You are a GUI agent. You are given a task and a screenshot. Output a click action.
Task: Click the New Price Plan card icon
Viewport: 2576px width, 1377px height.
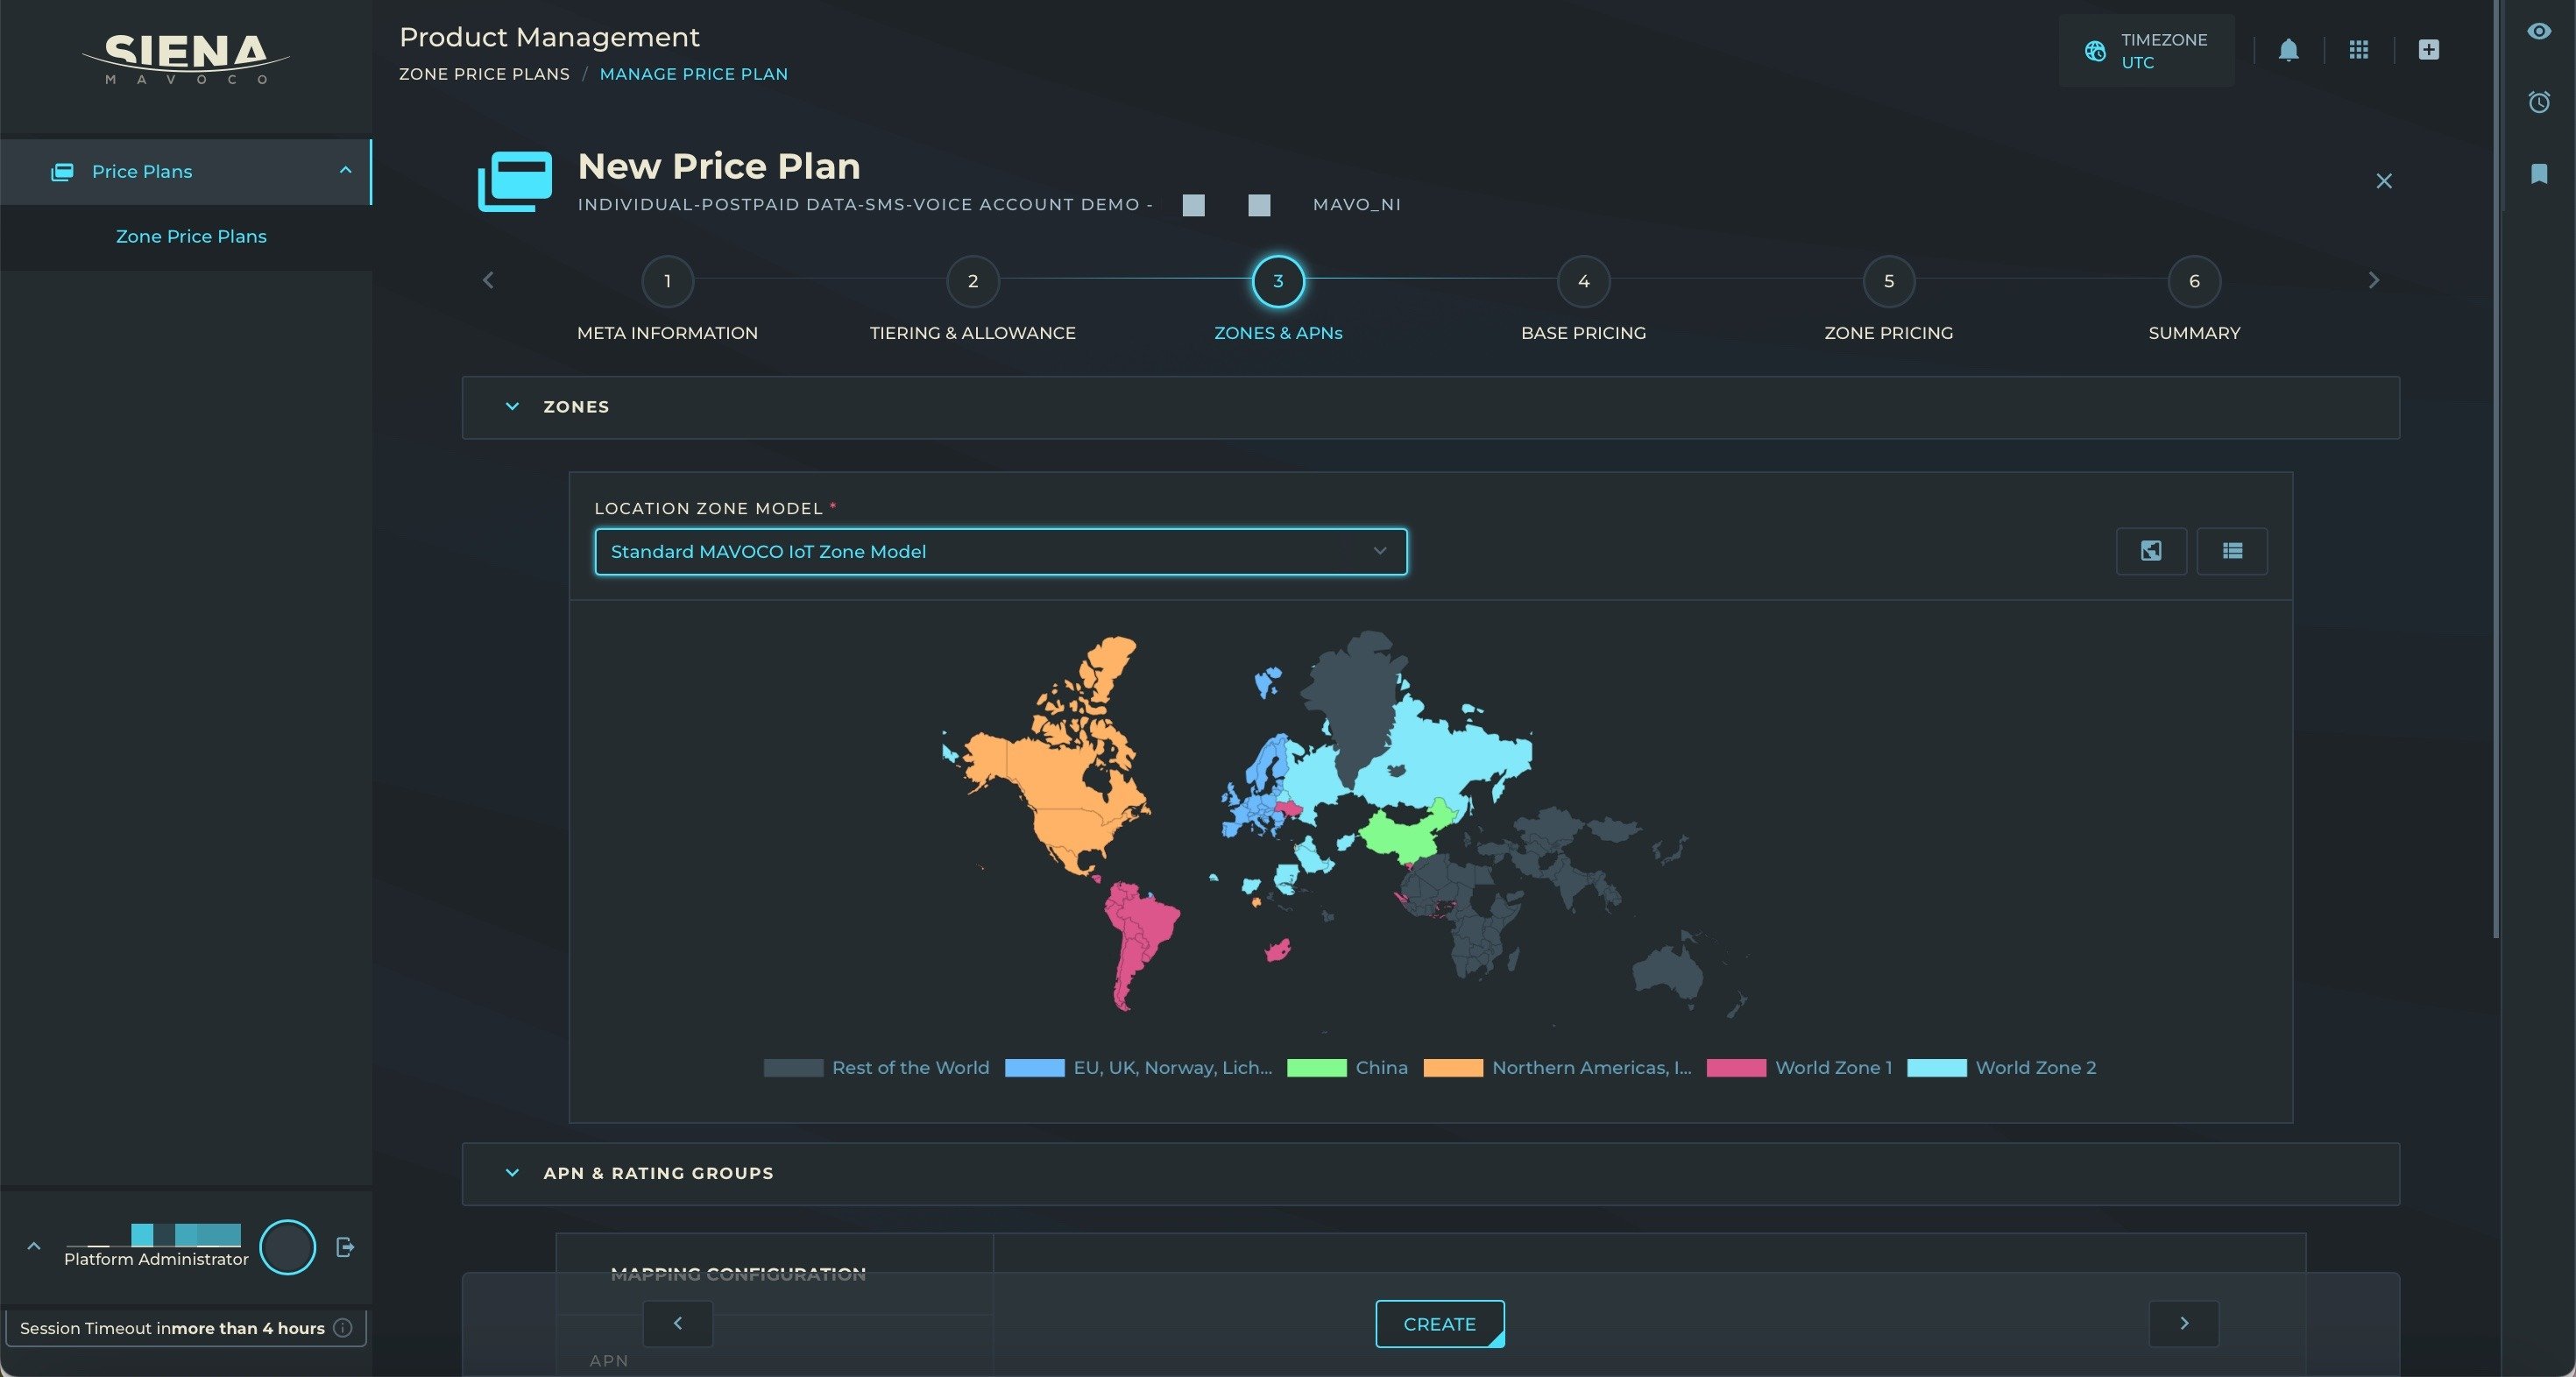[515, 181]
